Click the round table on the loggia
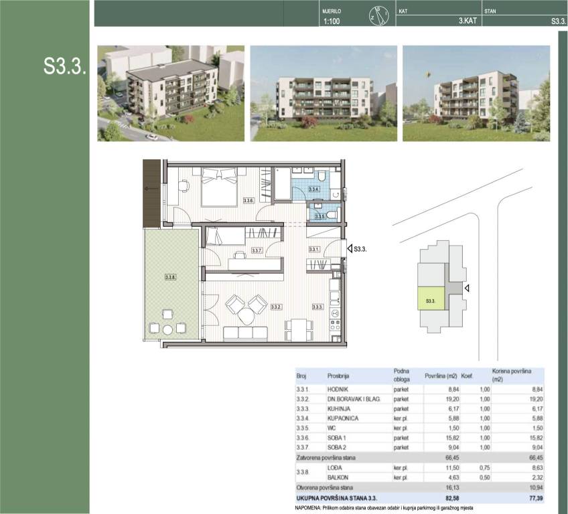 click(167, 329)
